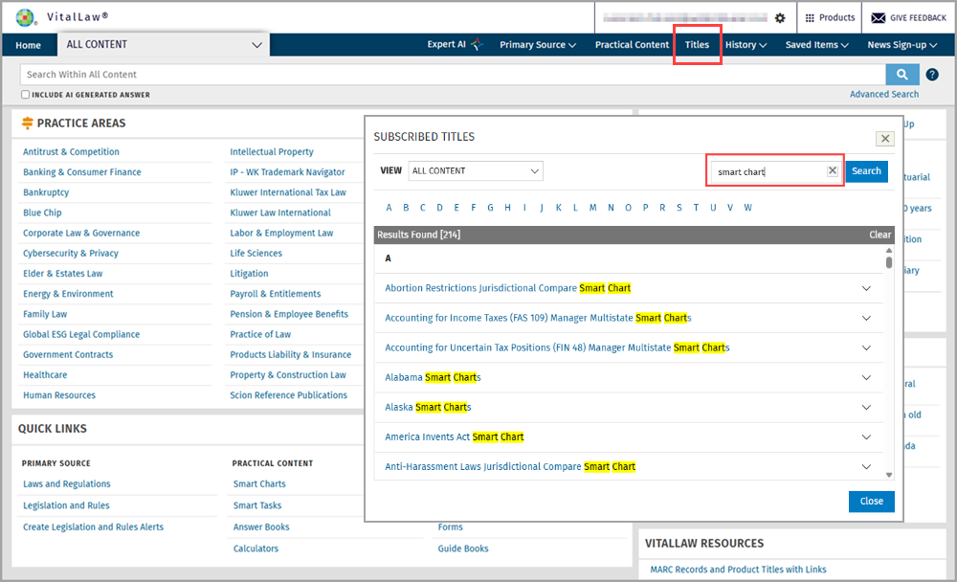The height and width of the screenshot is (582, 957).
Task: Open Pension & Employee Benefits practice area
Action: point(289,314)
